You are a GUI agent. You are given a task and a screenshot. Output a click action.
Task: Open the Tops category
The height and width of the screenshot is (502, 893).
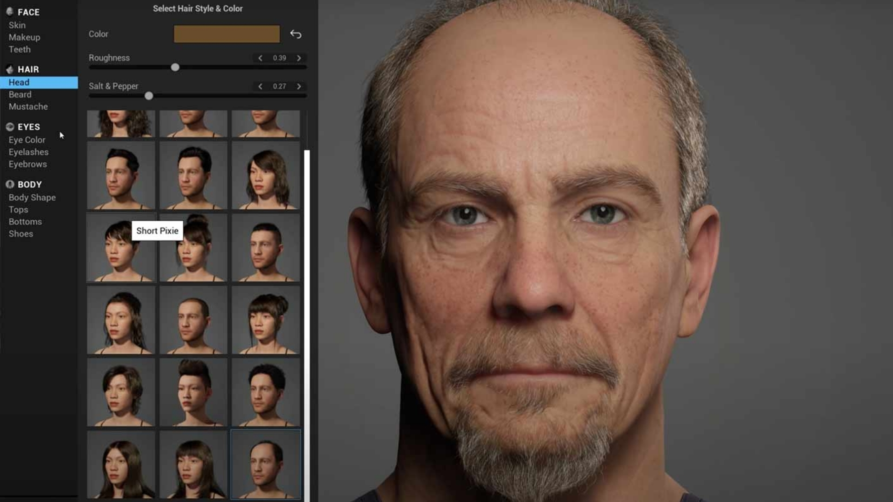tap(18, 209)
